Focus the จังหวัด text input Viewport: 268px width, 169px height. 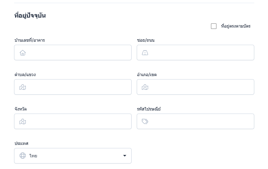point(79,122)
